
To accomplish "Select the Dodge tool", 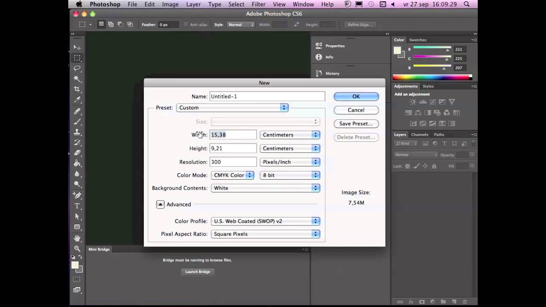I will click(77, 184).
